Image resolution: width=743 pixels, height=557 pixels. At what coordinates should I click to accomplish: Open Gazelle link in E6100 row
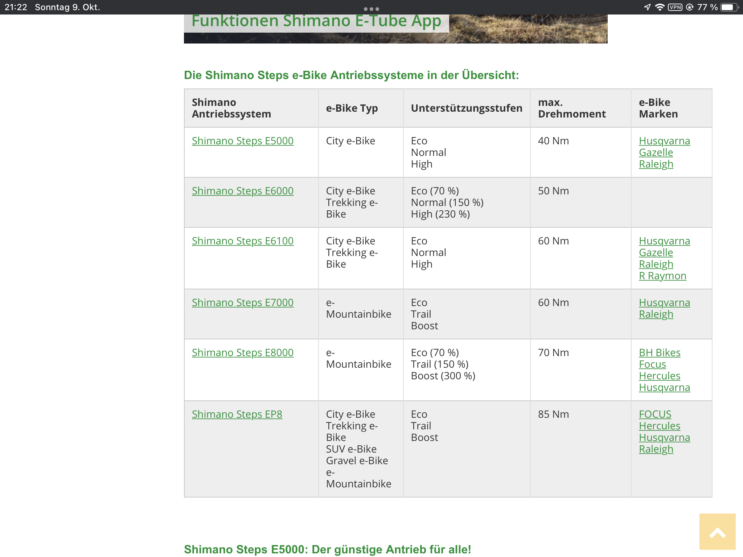[x=656, y=252]
